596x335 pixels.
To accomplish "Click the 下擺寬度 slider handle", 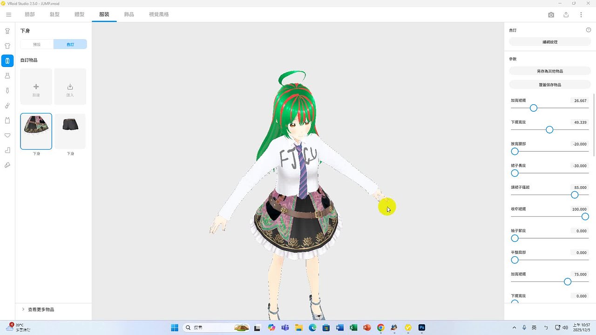I will 549,130.
